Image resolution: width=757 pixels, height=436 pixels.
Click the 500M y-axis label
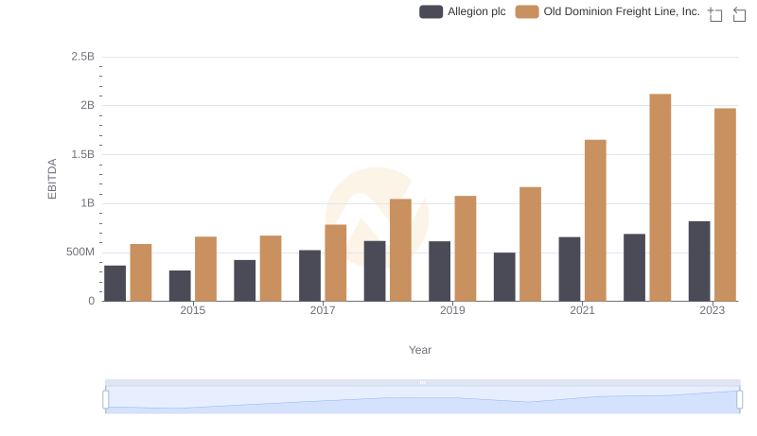click(80, 252)
